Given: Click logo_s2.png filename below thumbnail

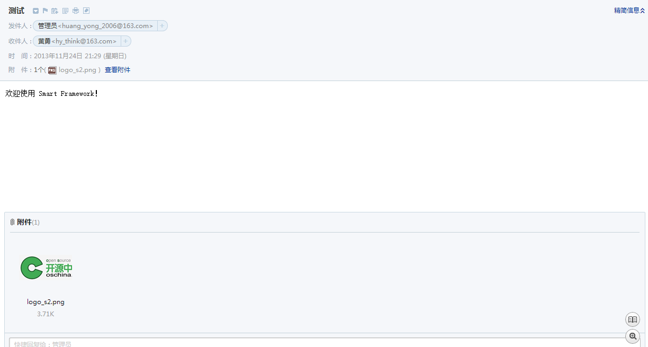Looking at the screenshot, I should click(x=46, y=302).
